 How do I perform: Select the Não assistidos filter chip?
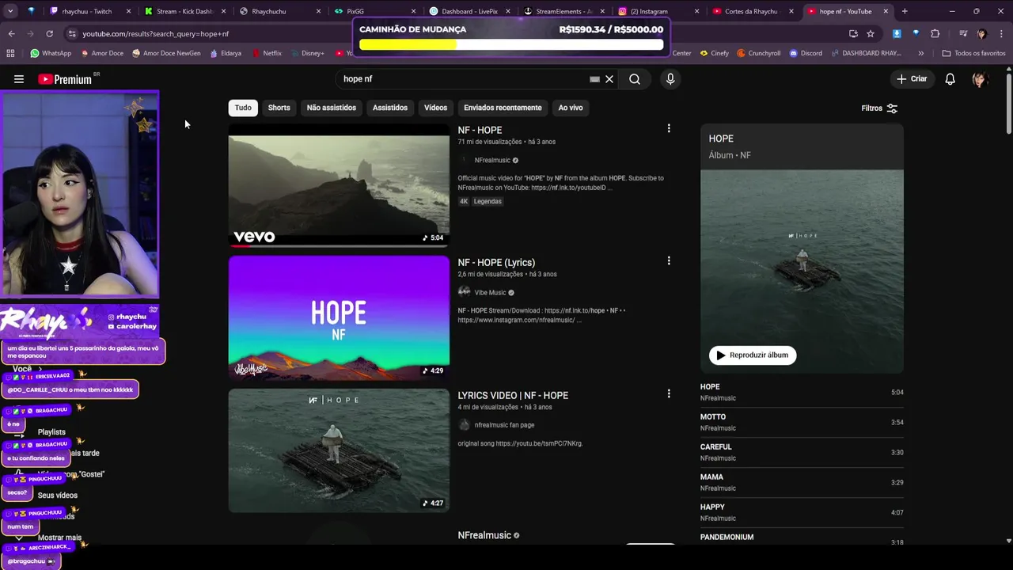[331, 108]
